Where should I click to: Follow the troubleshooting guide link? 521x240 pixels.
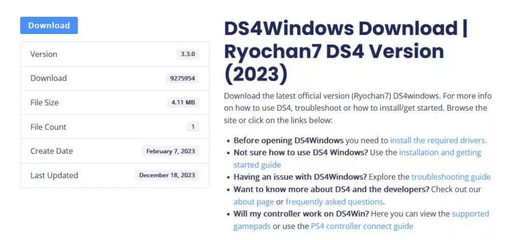coord(451,177)
